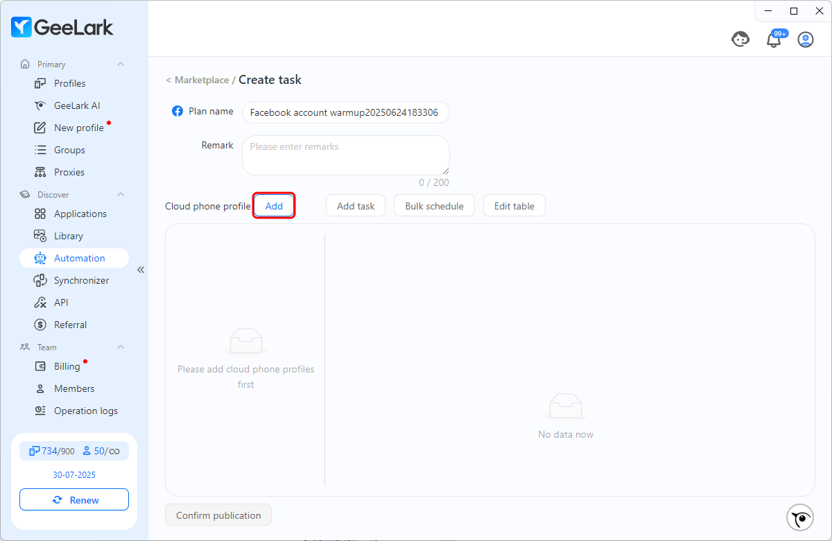Open the GeeLark AI menu item

[74, 105]
